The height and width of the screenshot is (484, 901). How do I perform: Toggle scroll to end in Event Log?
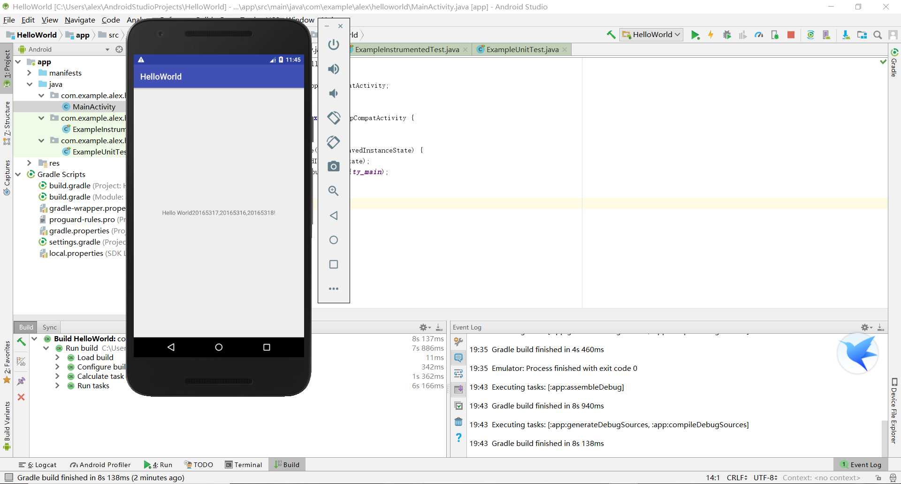(x=458, y=390)
